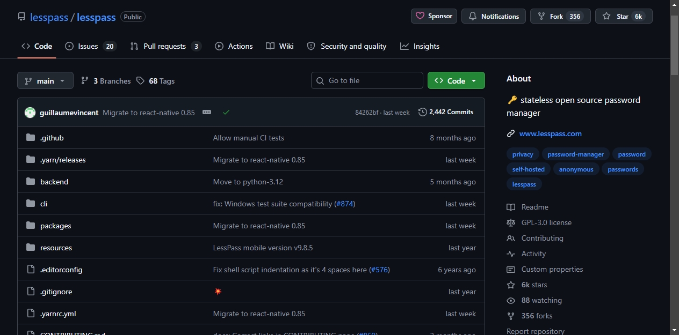Click the Notifications bell button
This screenshot has height=335, width=679.
pyautogui.click(x=494, y=16)
